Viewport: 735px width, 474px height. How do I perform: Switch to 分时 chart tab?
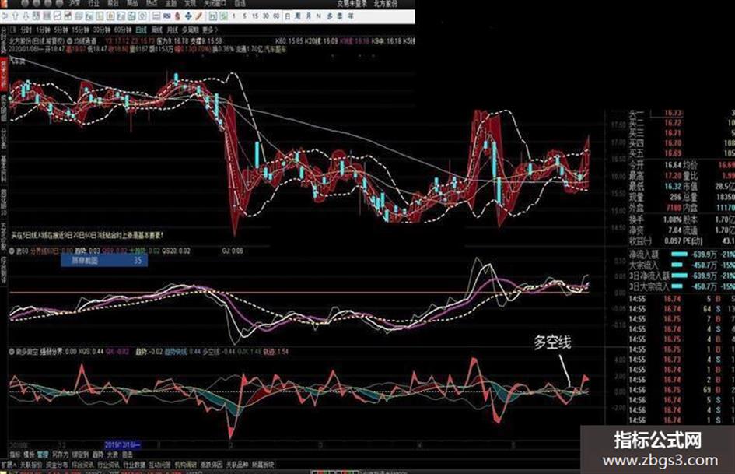[26, 30]
